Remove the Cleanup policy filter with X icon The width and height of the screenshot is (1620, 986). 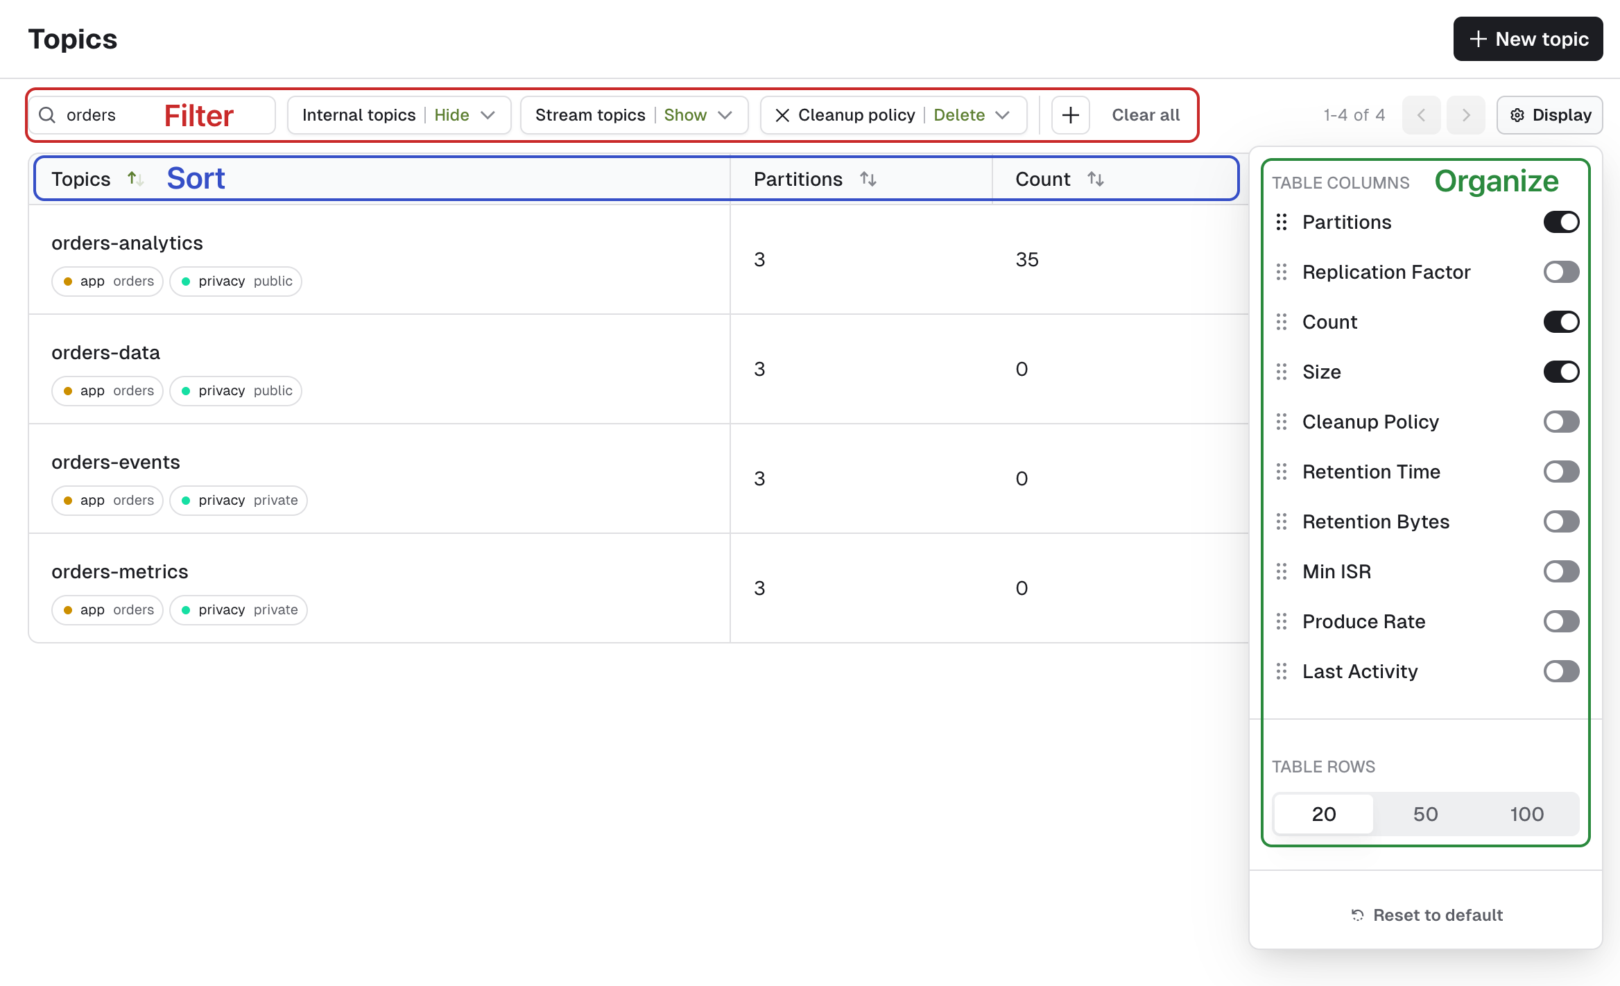[x=782, y=115]
